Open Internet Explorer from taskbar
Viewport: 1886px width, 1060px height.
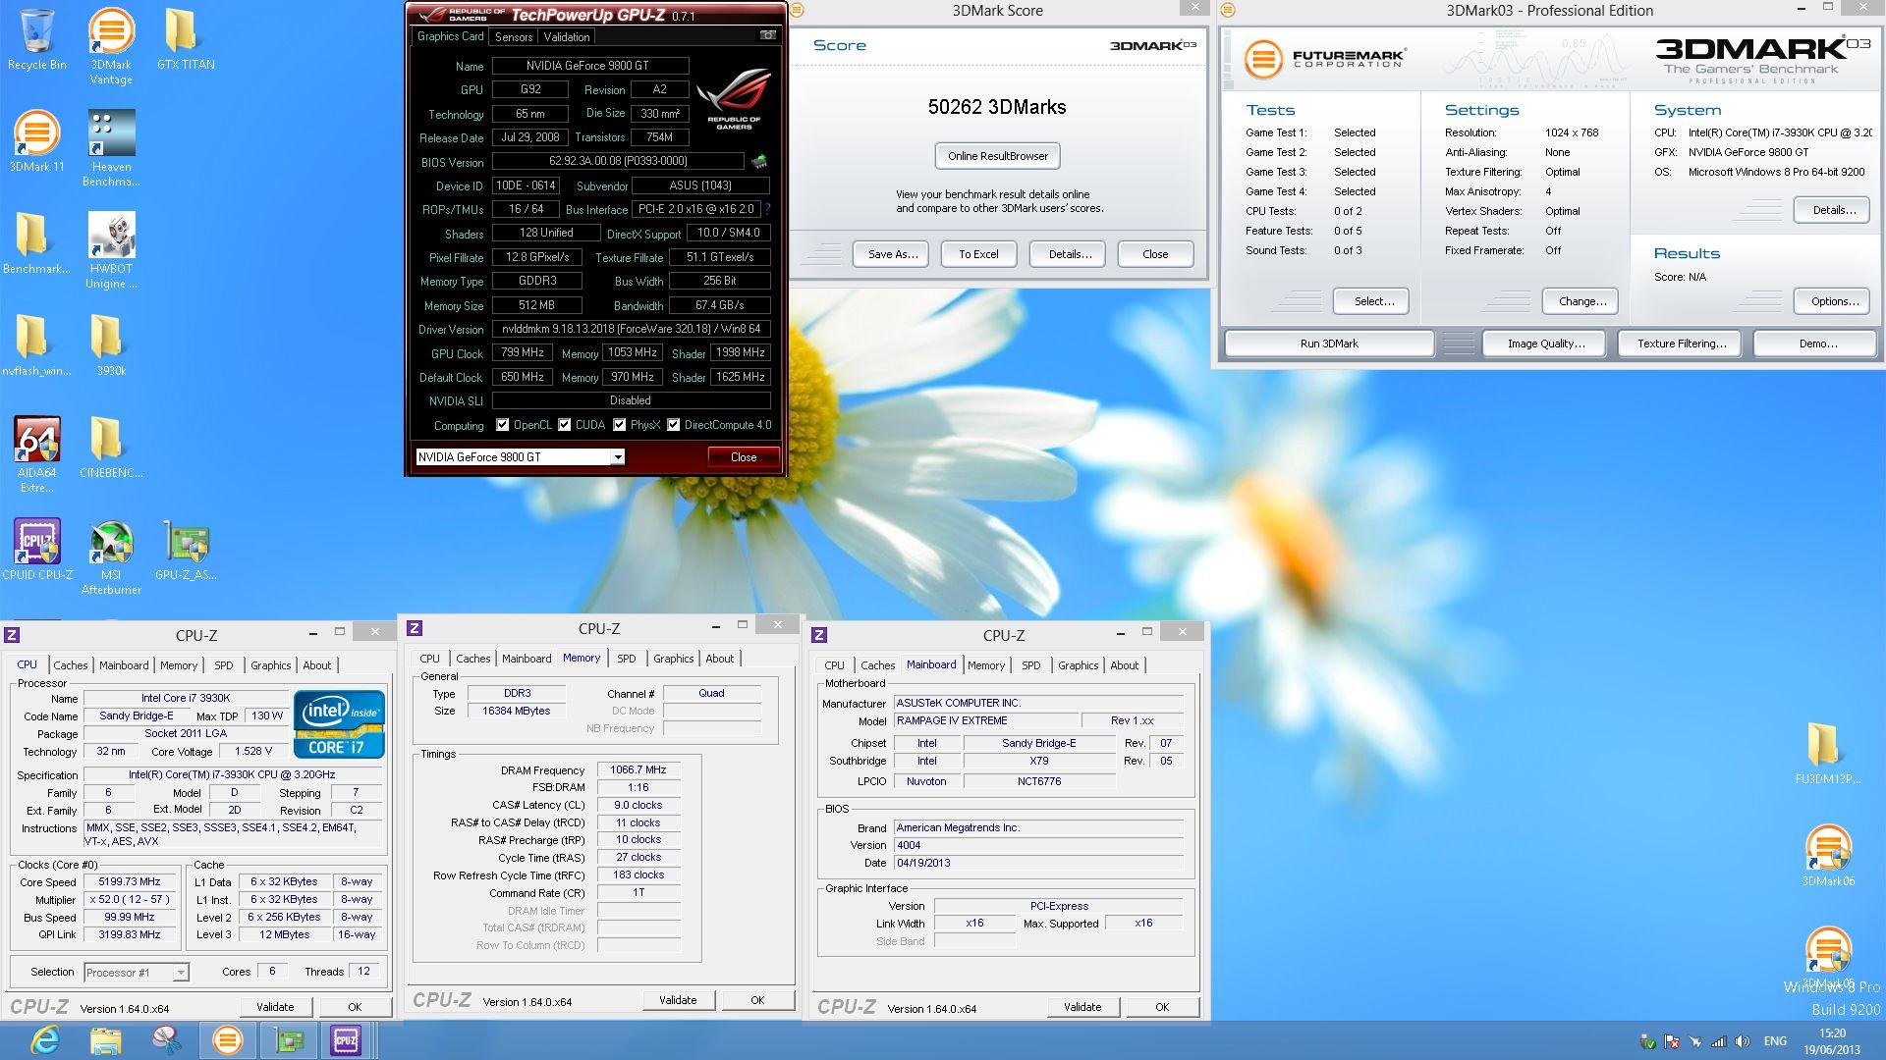(x=45, y=1040)
